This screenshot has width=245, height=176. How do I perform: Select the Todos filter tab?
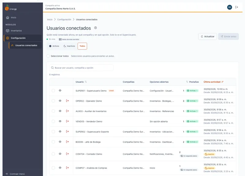(82, 46)
